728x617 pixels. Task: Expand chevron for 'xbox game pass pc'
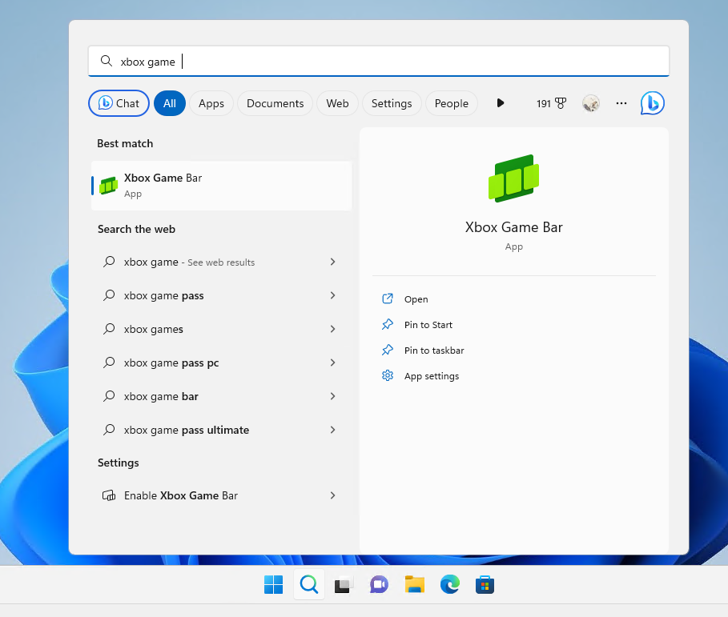(x=332, y=363)
